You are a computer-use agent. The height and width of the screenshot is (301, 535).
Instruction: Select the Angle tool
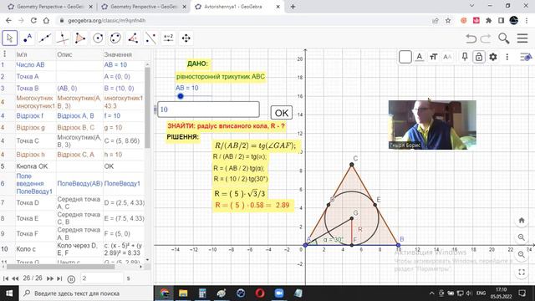coord(133,38)
